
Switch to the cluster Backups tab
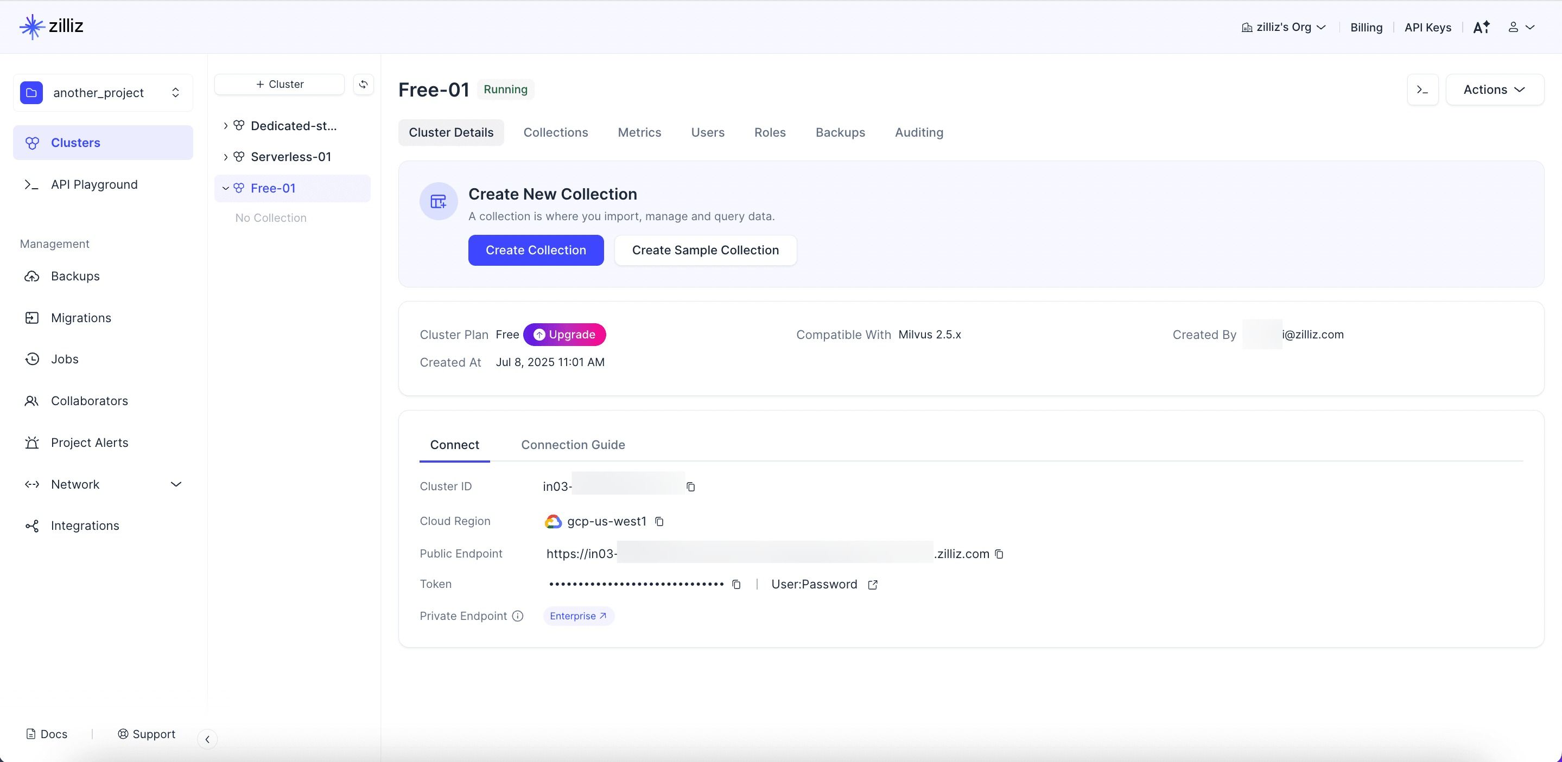tap(840, 132)
